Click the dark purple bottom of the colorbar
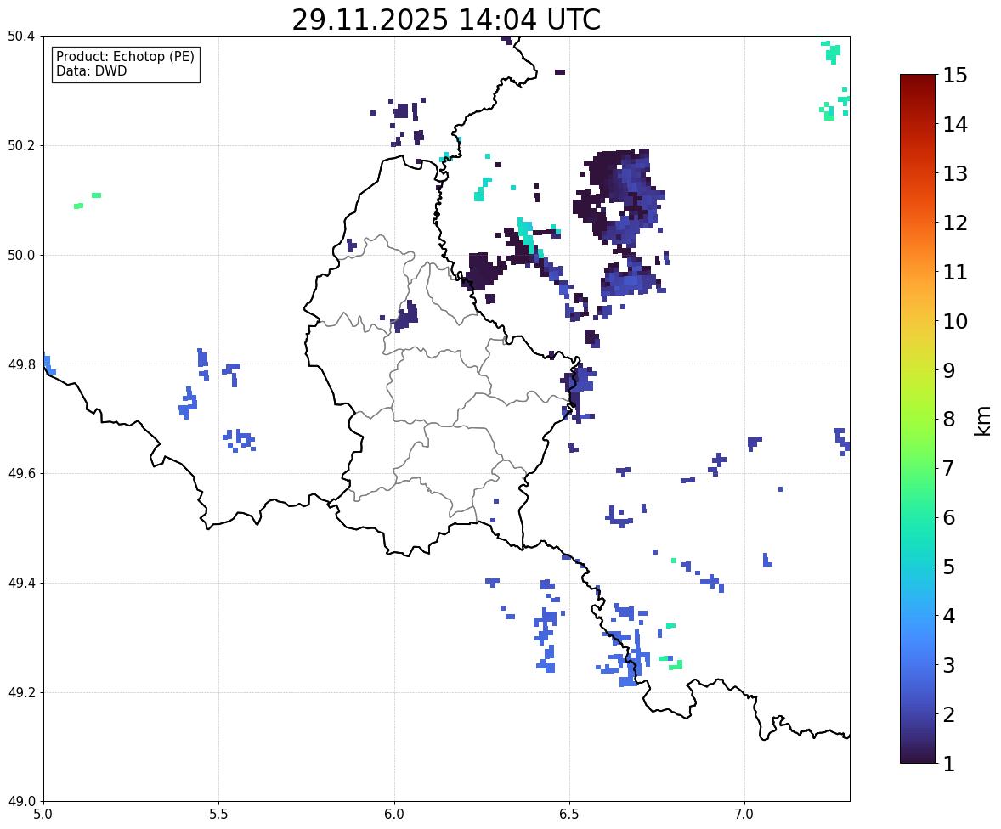Screen dimensions: 1001x829 pos(918,758)
